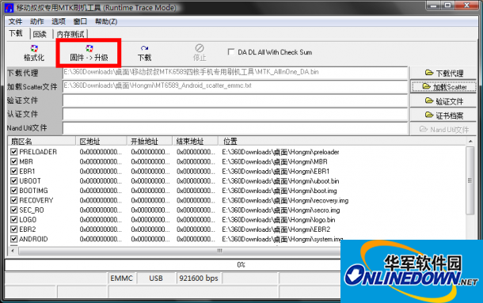Click the empty 认证文件 field
The width and height of the screenshot is (483, 303).
(x=235, y=114)
